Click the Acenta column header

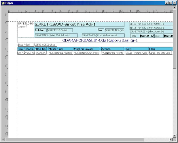[113, 49]
